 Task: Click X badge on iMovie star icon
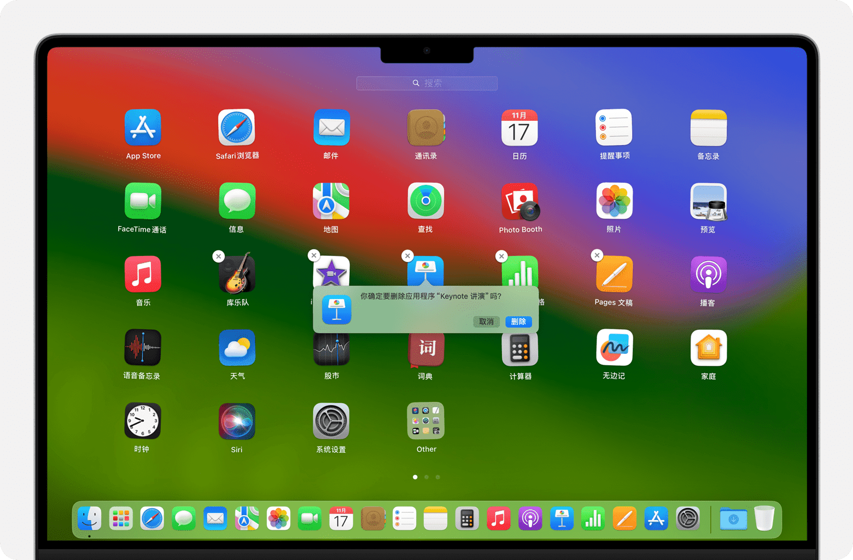coord(313,255)
